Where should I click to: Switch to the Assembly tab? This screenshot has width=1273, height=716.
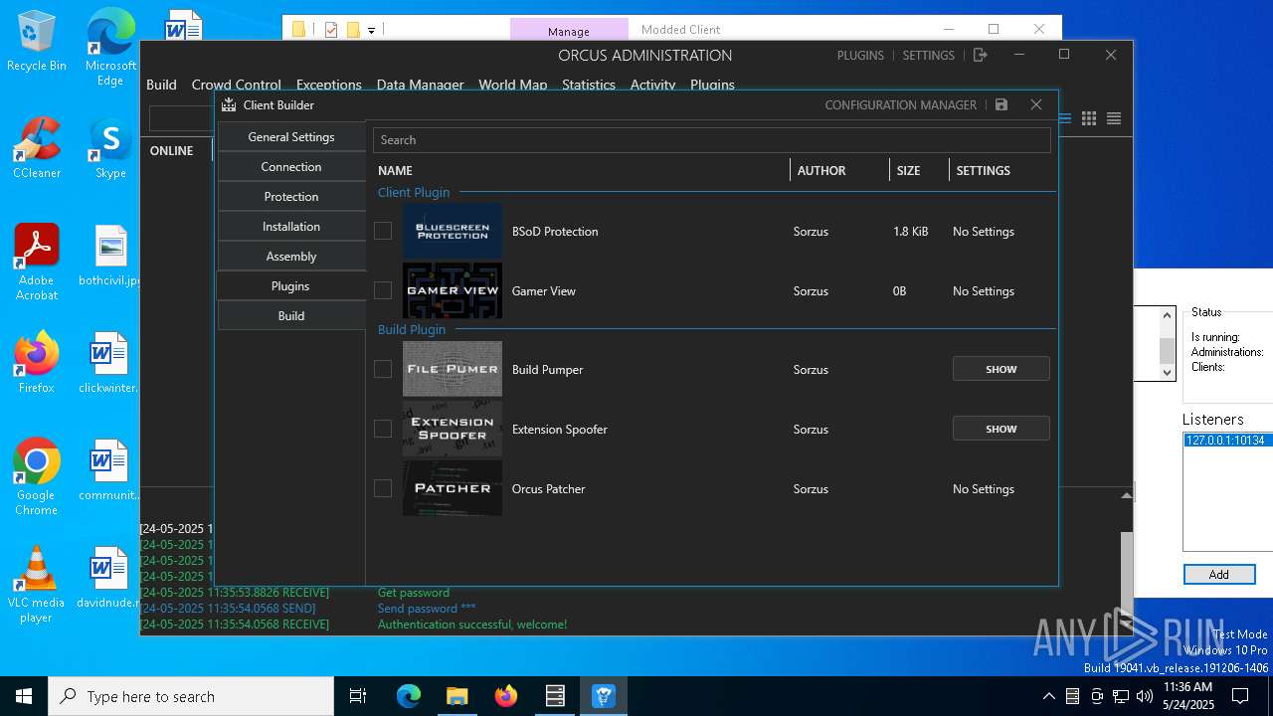point(291,257)
